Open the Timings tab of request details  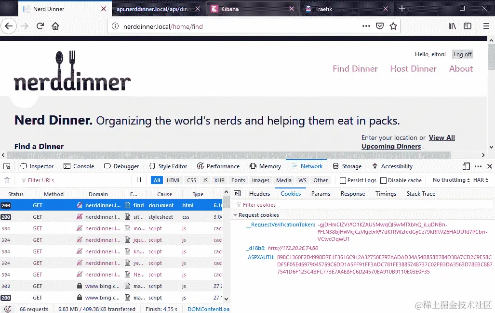click(386, 194)
